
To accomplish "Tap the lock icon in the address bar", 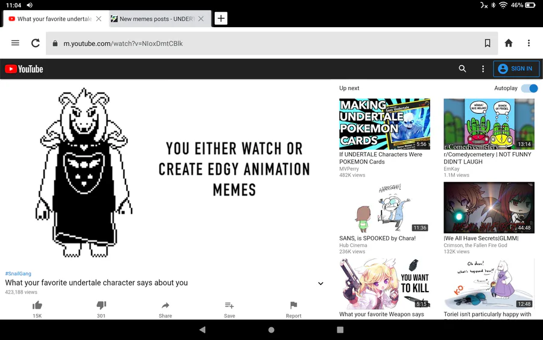I will [x=55, y=43].
